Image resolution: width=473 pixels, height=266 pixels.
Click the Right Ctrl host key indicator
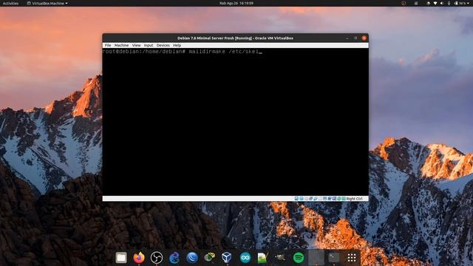pyautogui.click(x=355, y=199)
